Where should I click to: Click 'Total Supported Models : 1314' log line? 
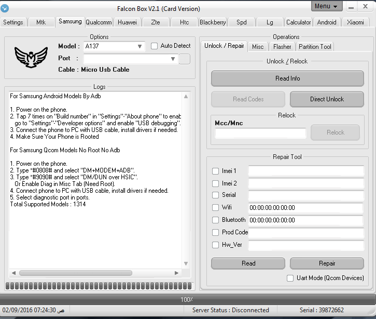(x=48, y=204)
